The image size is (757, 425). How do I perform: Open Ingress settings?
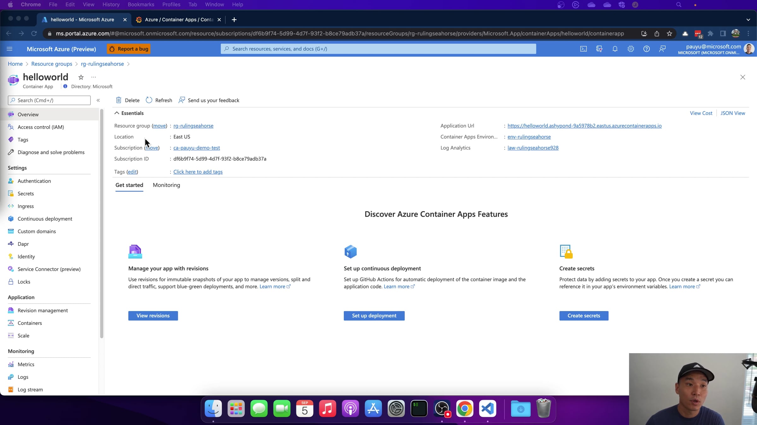26,206
